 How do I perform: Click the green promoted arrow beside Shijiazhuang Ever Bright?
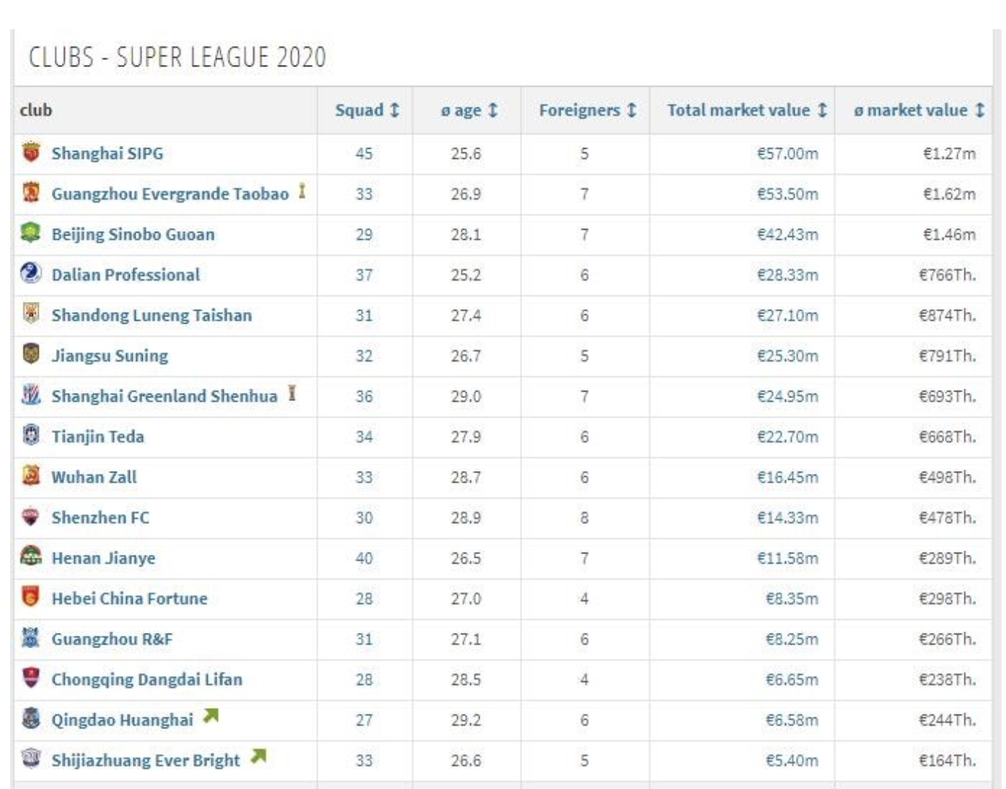[x=258, y=757]
